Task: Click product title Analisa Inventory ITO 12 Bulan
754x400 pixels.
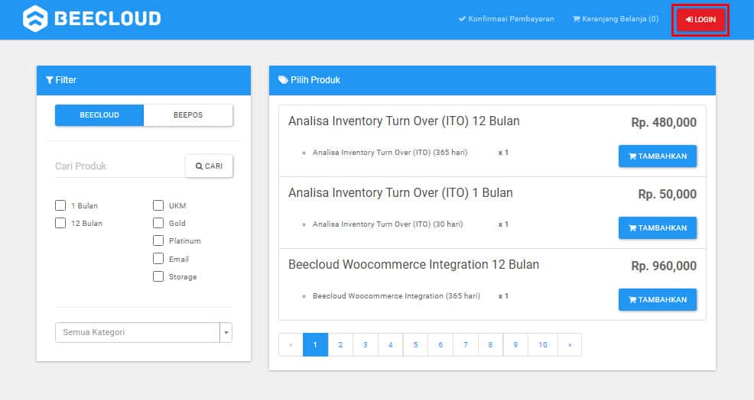Action: 404,121
